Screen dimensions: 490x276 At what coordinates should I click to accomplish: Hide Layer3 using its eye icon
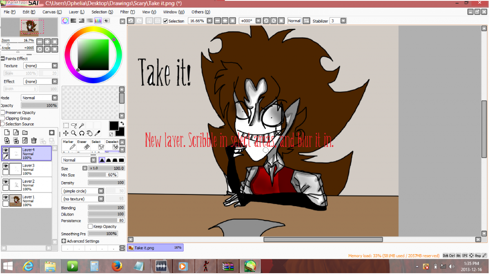coord(6,166)
